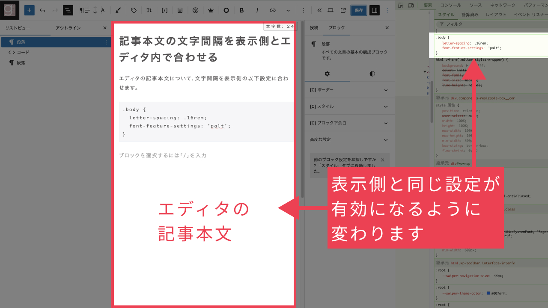Click the site logo in the editor corner
Image resolution: width=548 pixels, height=308 pixels.
pyautogui.click(x=9, y=10)
